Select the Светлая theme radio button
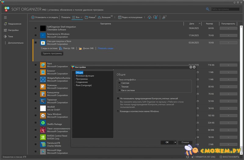The height and width of the screenshot is (160, 244). click(119, 83)
